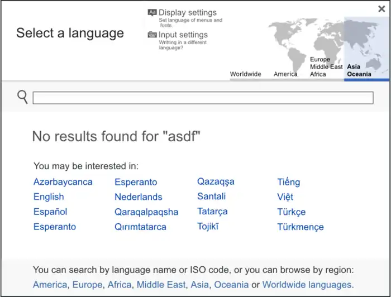The width and height of the screenshot is (391, 297).
Task: Open Display settings
Action: [x=187, y=13]
